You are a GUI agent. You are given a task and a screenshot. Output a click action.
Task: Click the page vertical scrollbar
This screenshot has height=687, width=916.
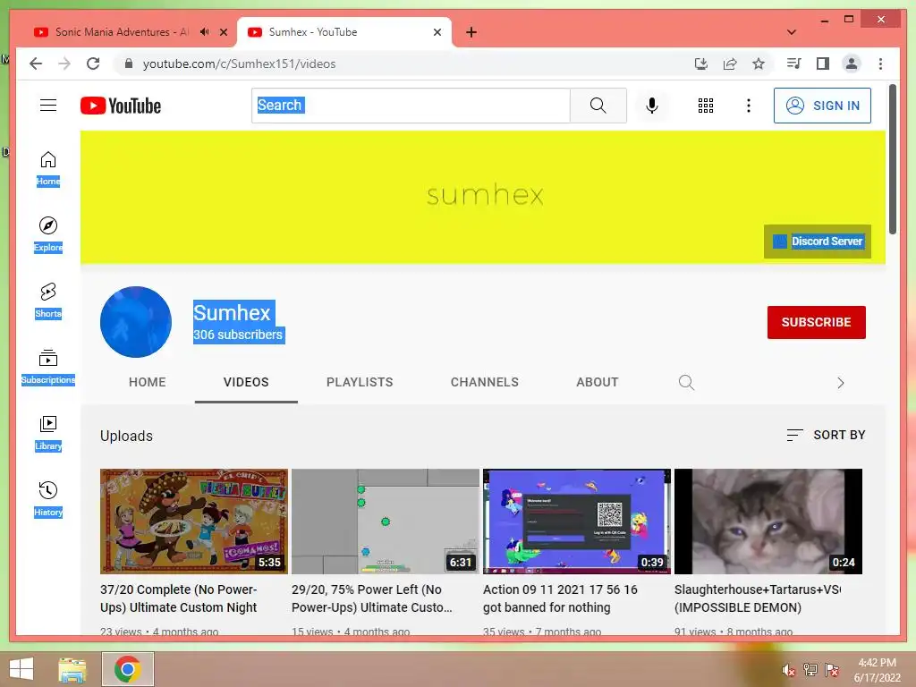[x=892, y=159]
